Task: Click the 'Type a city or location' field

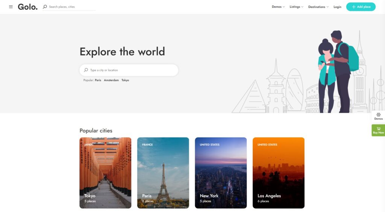Action: [x=132, y=70]
